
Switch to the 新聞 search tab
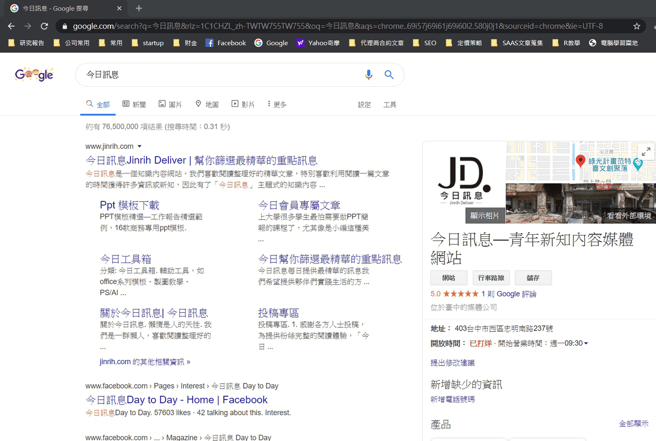pyautogui.click(x=134, y=104)
